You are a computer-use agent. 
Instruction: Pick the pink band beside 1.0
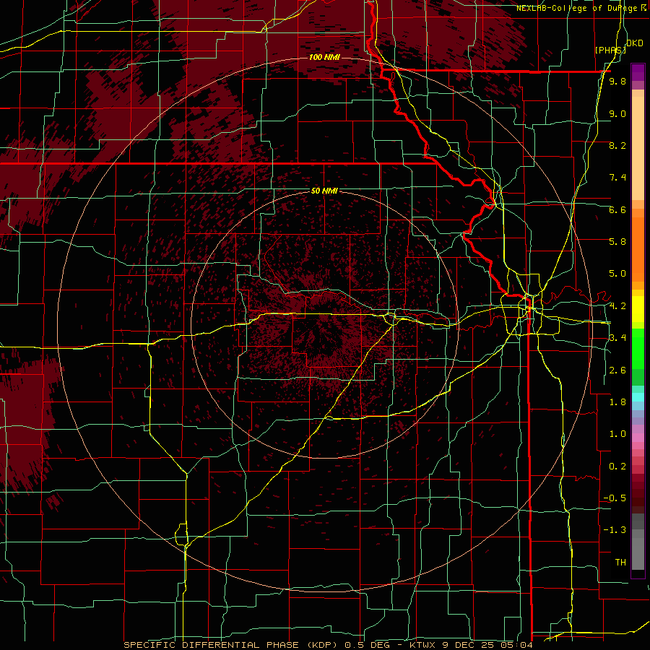coord(638,438)
